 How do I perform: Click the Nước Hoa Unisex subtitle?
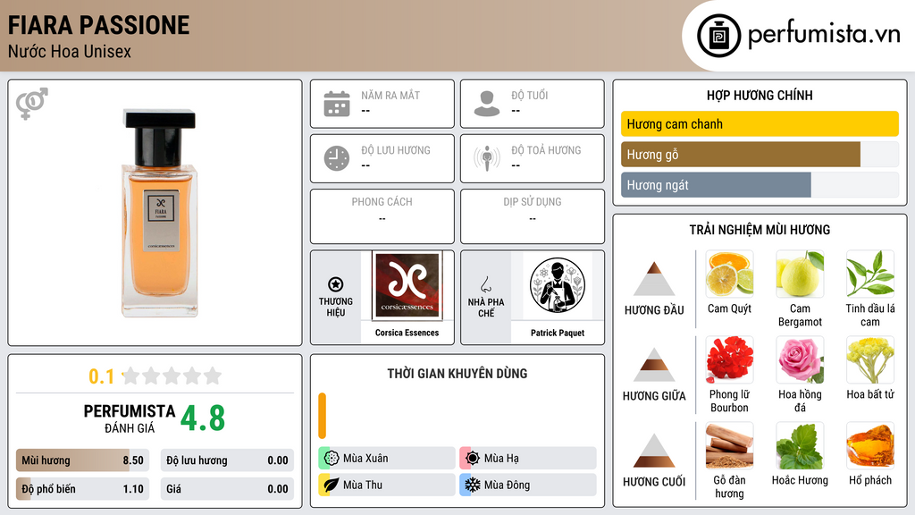70,51
